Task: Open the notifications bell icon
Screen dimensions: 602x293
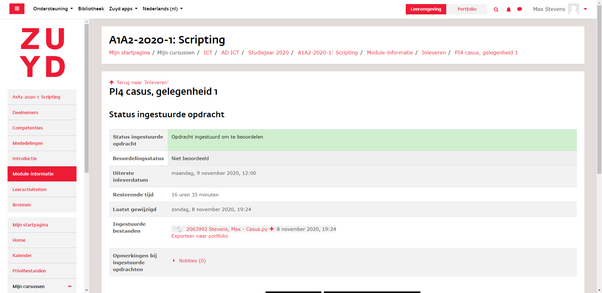Action: tap(509, 9)
